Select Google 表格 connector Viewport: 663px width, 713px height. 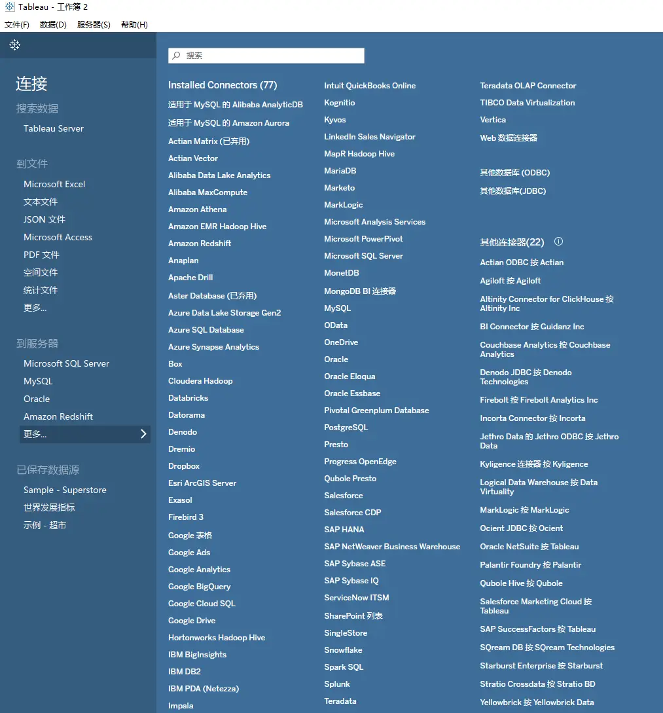[190, 536]
